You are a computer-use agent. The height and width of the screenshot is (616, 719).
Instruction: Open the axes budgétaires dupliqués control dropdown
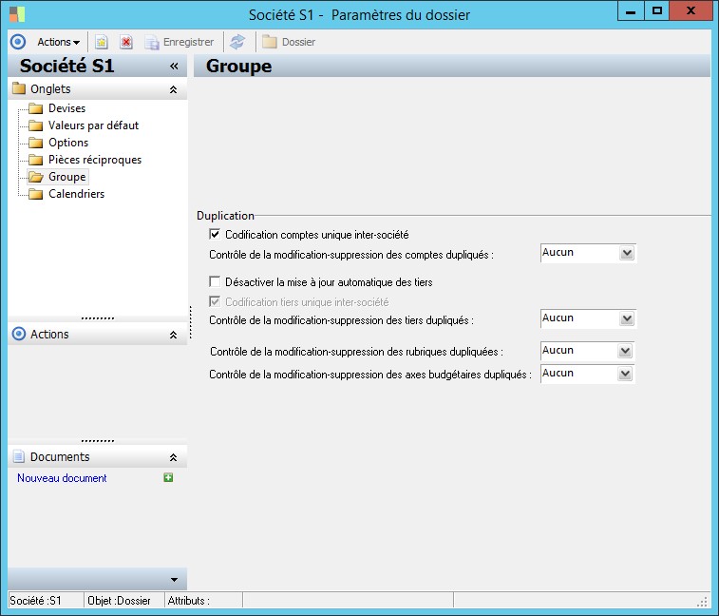pyautogui.click(x=625, y=375)
